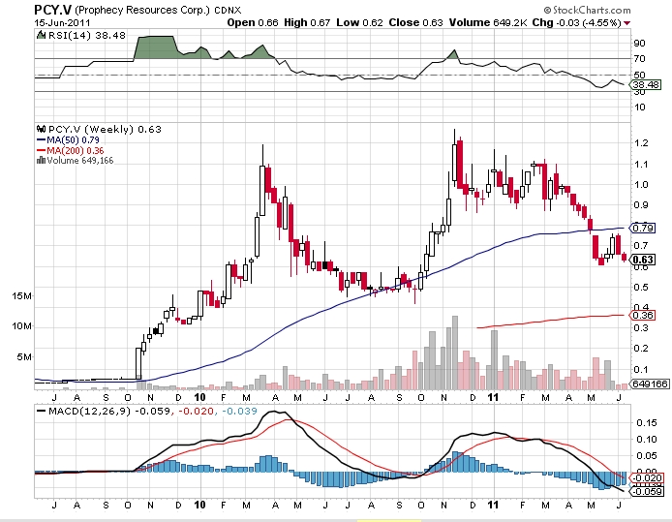Click the 70 overbought level on the RSI axis
The width and height of the screenshot is (672, 522).
click(x=639, y=59)
